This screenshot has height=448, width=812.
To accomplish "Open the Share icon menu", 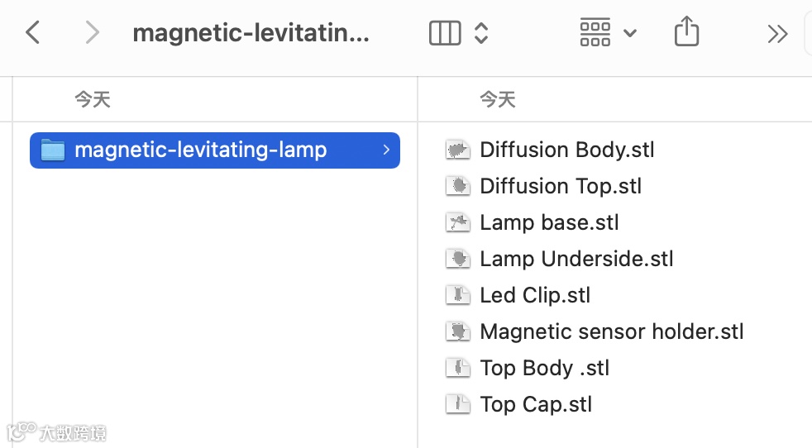I will (686, 33).
